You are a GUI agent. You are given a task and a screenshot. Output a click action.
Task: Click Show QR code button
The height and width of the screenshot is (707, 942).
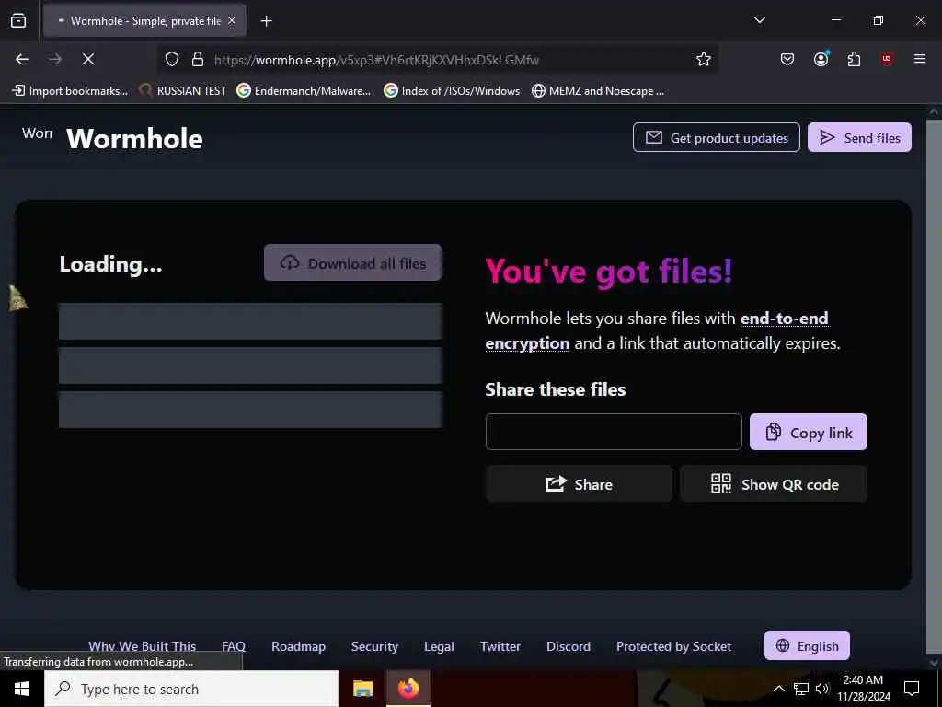773,484
